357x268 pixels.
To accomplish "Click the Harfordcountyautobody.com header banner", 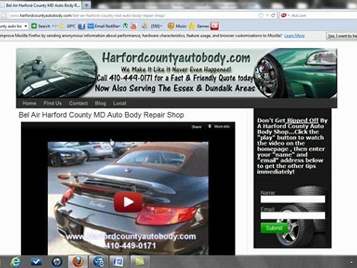I will 176,73.
